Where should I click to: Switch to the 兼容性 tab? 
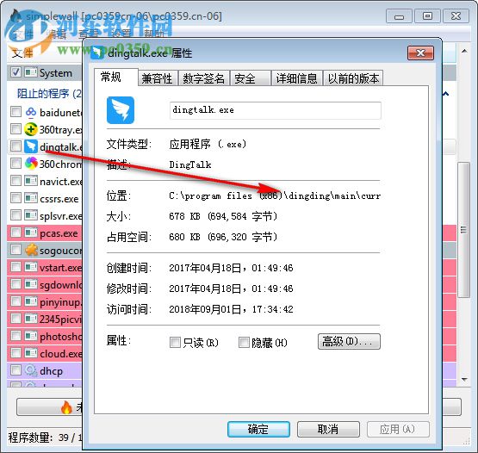coord(158,78)
